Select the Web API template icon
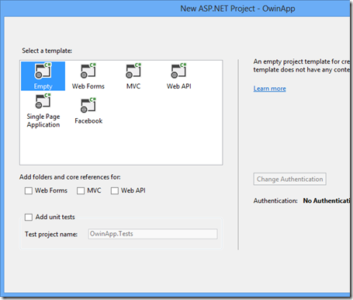 click(178, 71)
